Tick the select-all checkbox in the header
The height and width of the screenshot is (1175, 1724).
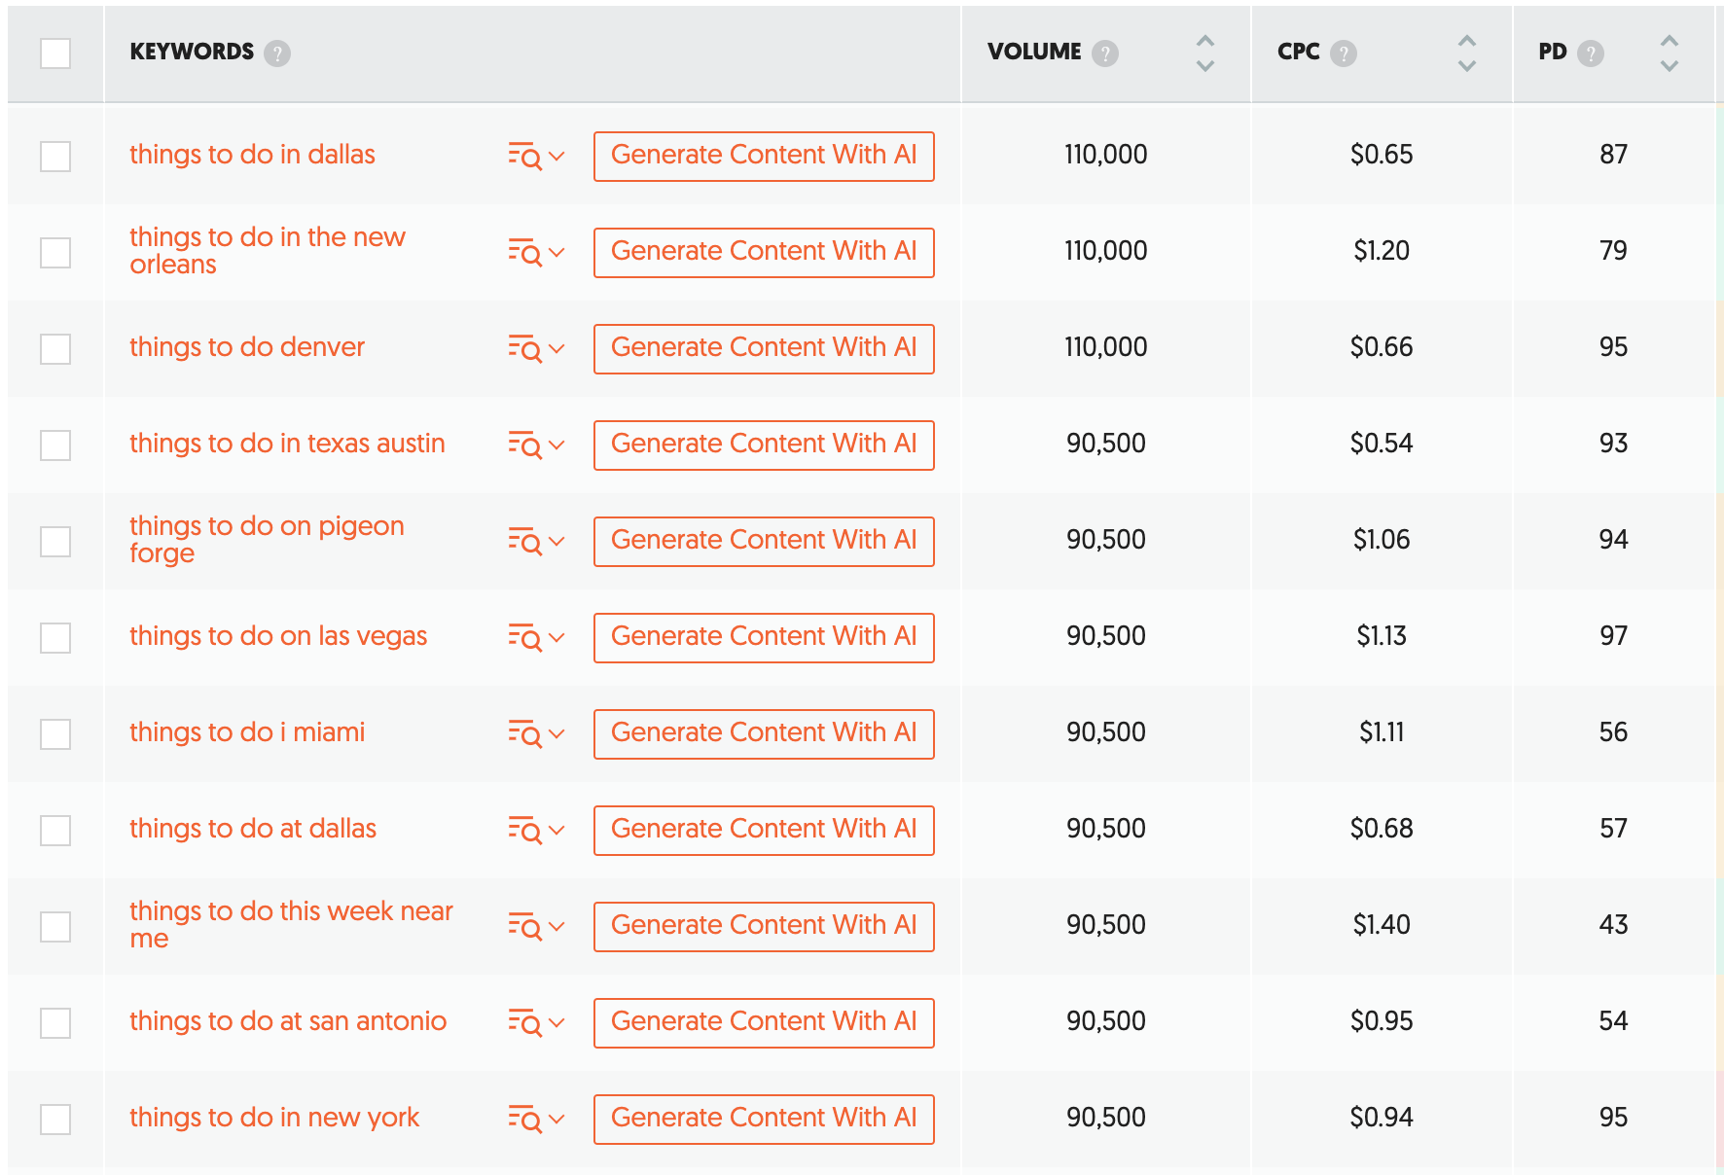(x=55, y=53)
